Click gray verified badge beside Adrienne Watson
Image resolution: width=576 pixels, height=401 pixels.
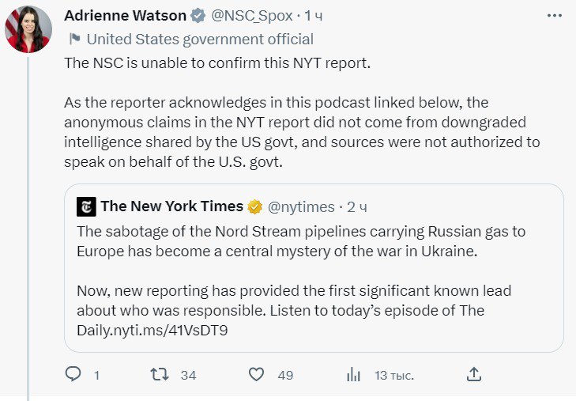[201, 16]
